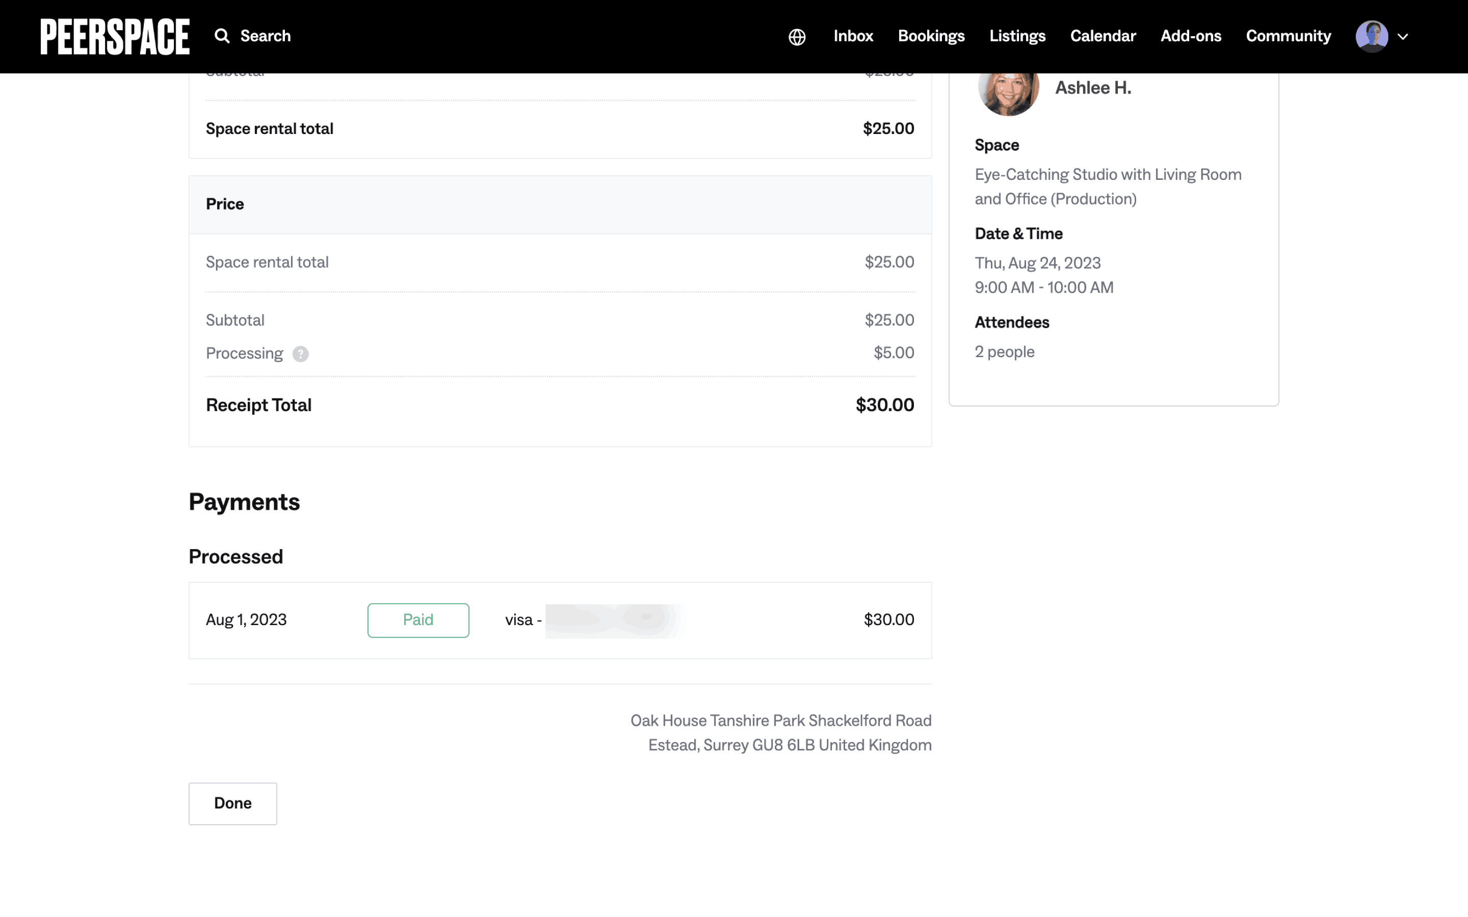
Task: Click the Done button
Action: pos(232,803)
